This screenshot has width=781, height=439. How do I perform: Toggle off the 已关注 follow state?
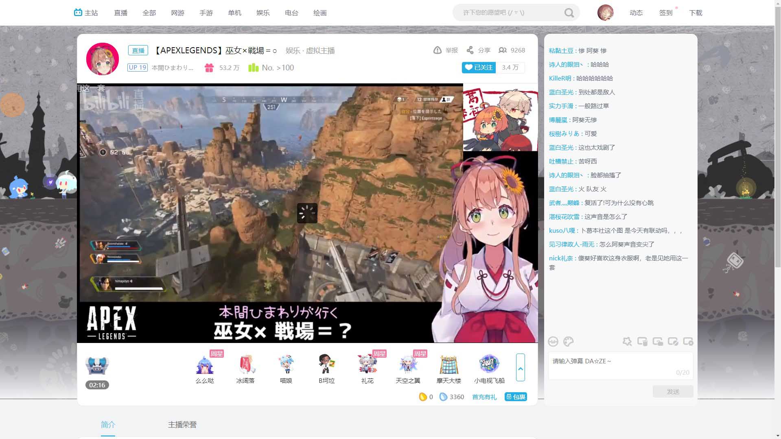click(479, 68)
